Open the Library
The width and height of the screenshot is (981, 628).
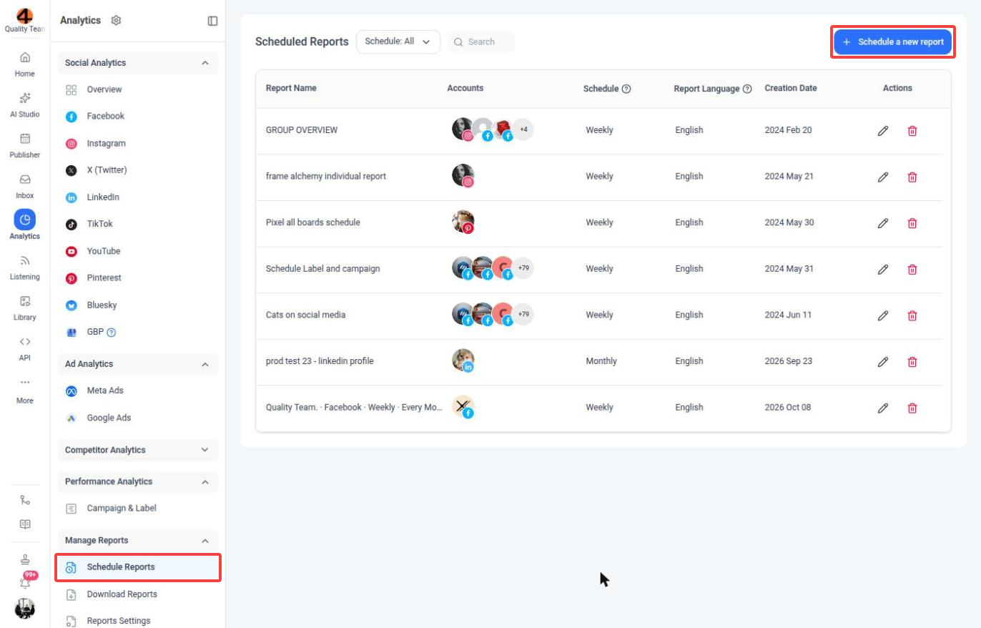coord(25,307)
